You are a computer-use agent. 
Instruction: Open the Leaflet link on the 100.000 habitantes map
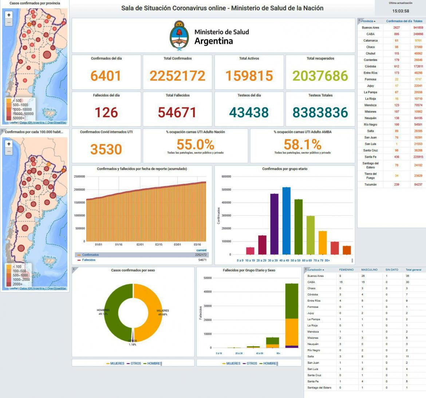tap(13, 288)
